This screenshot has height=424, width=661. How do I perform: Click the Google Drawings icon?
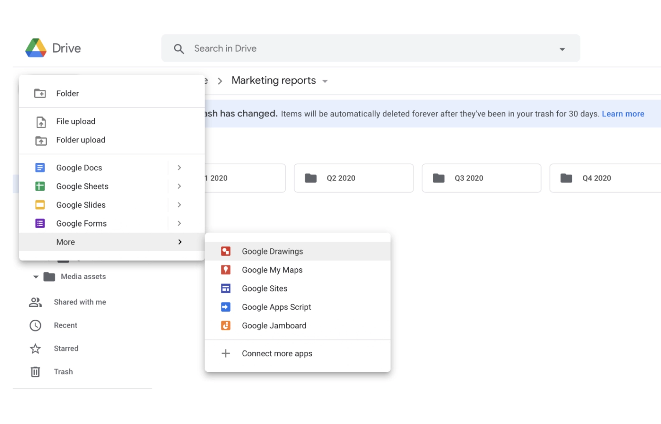point(226,251)
